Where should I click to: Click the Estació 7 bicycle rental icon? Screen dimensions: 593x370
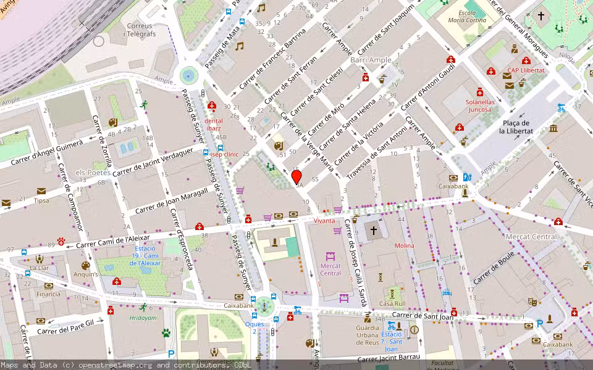click(392, 326)
